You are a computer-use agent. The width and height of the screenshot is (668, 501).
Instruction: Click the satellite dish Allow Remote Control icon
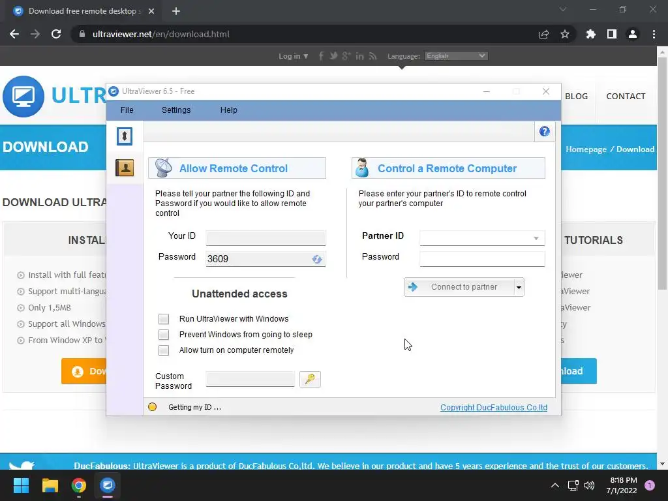click(x=164, y=168)
